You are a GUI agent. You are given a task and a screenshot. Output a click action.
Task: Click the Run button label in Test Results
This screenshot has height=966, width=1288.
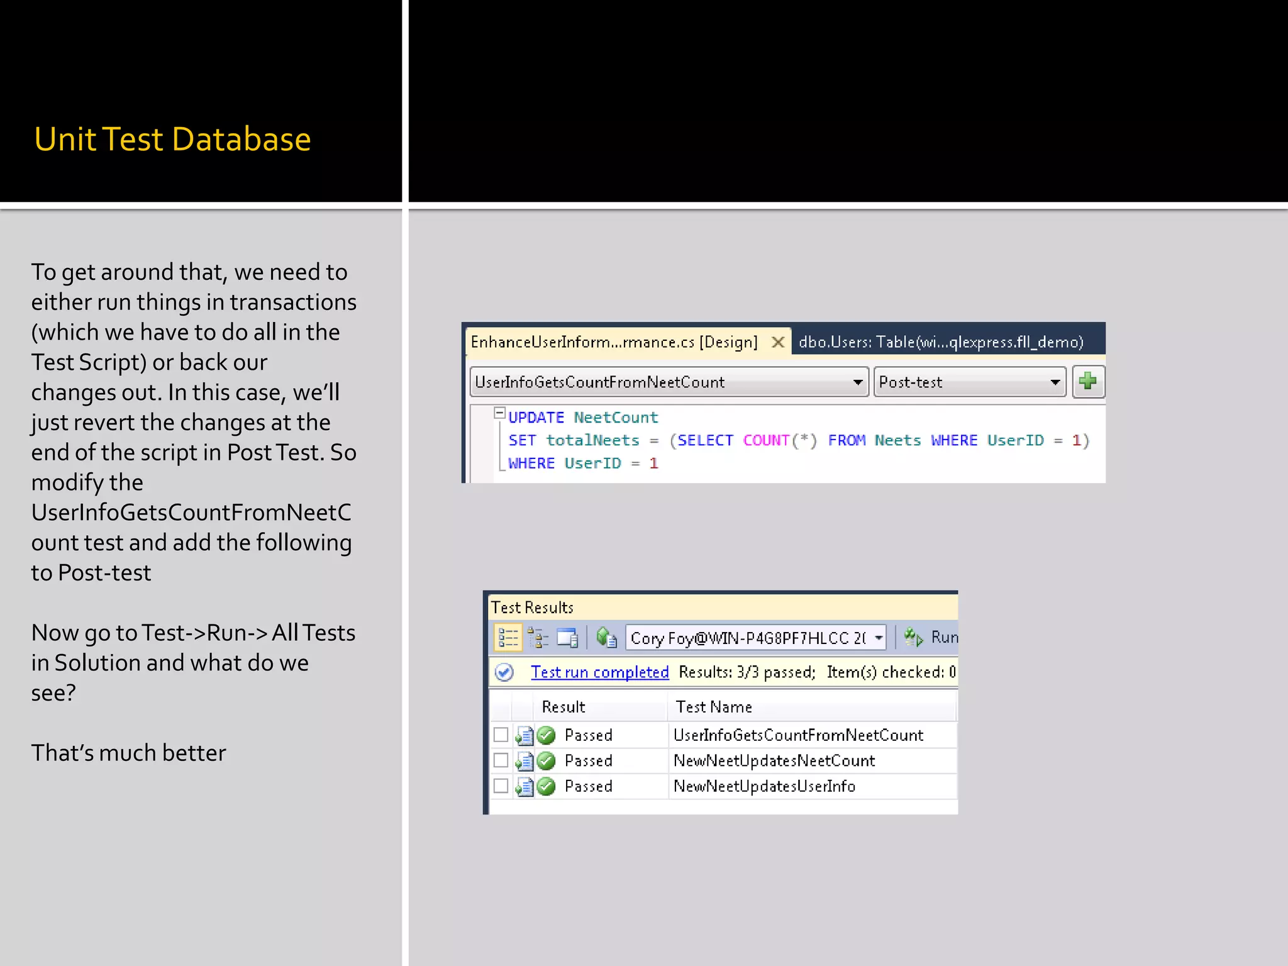(x=944, y=637)
